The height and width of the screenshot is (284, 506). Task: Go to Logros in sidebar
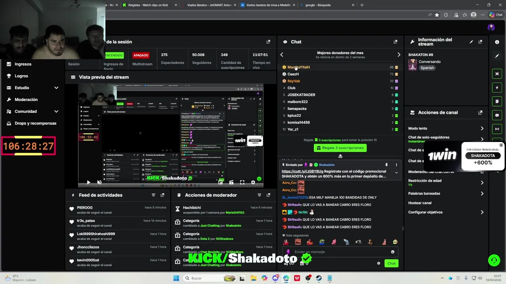pos(21,76)
